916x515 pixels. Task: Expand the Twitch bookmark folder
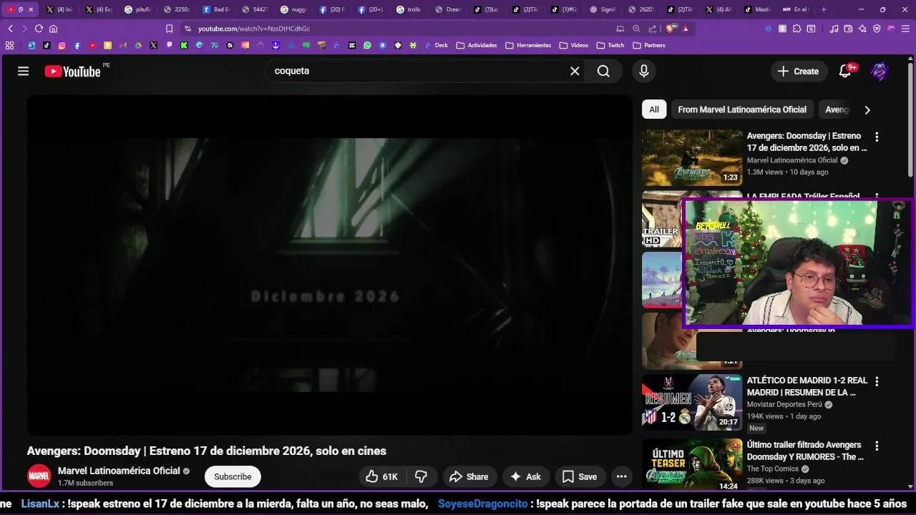coord(610,45)
